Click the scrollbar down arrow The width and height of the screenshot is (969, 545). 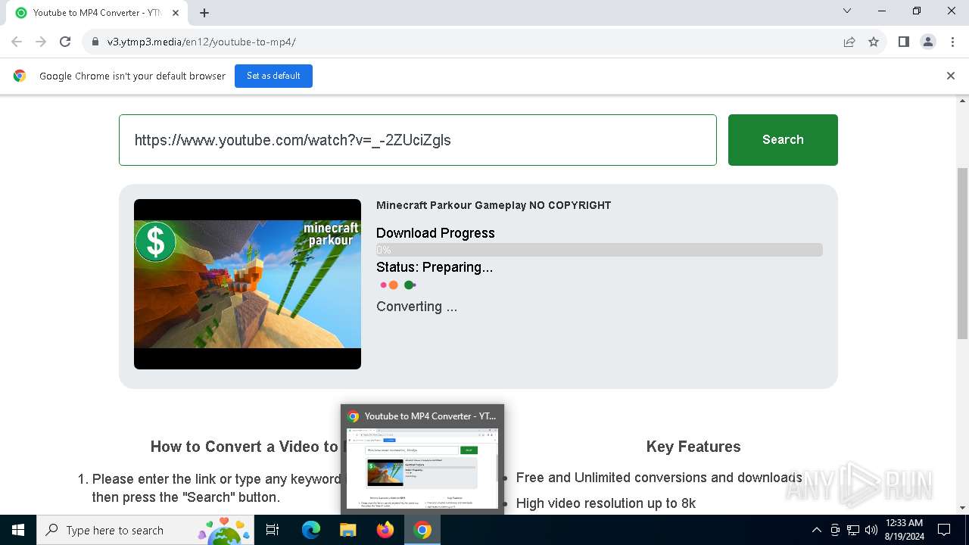(963, 508)
